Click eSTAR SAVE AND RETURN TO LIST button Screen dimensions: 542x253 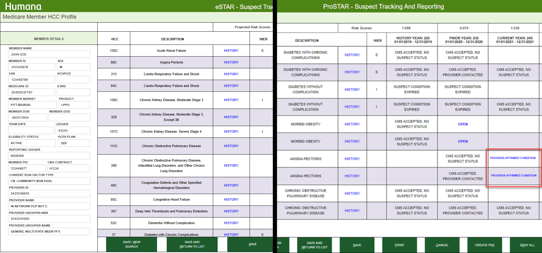(192, 244)
